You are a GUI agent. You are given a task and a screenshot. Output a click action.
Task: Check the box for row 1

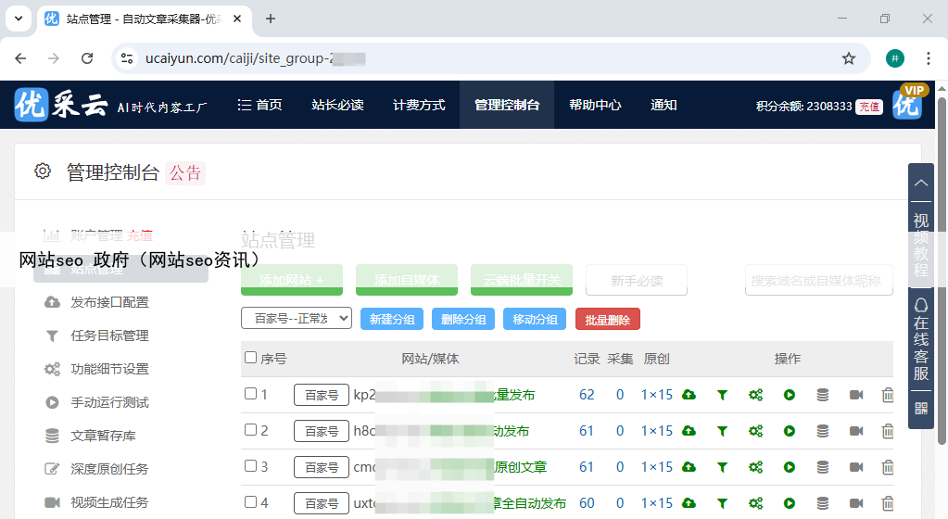[250, 394]
